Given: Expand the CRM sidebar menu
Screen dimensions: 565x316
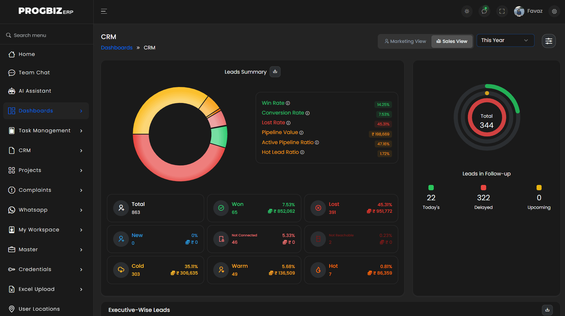Looking at the screenshot, I should pos(46,150).
